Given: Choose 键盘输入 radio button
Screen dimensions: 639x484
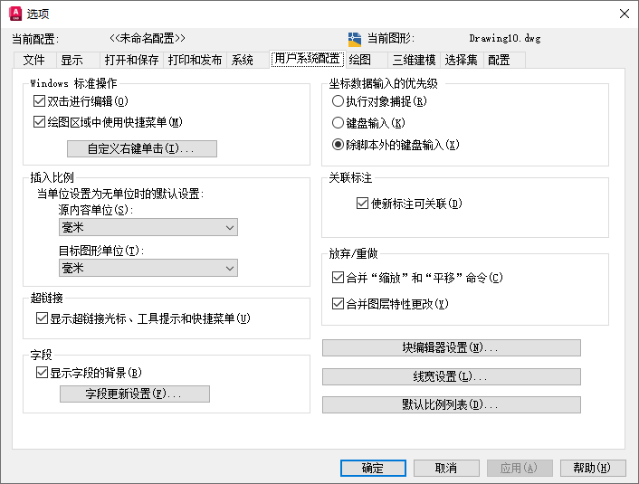Looking at the screenshot, I should (x=338, y=123).
